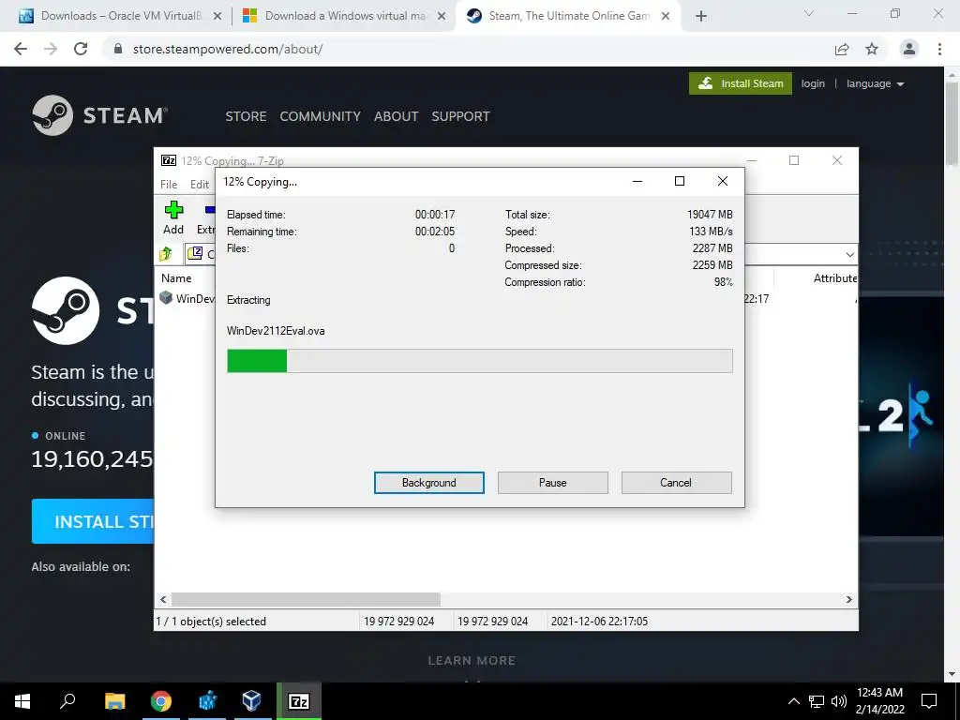Click the address bar URL
The height and width of the screenshot is (720, 960).
coord(228,49)
